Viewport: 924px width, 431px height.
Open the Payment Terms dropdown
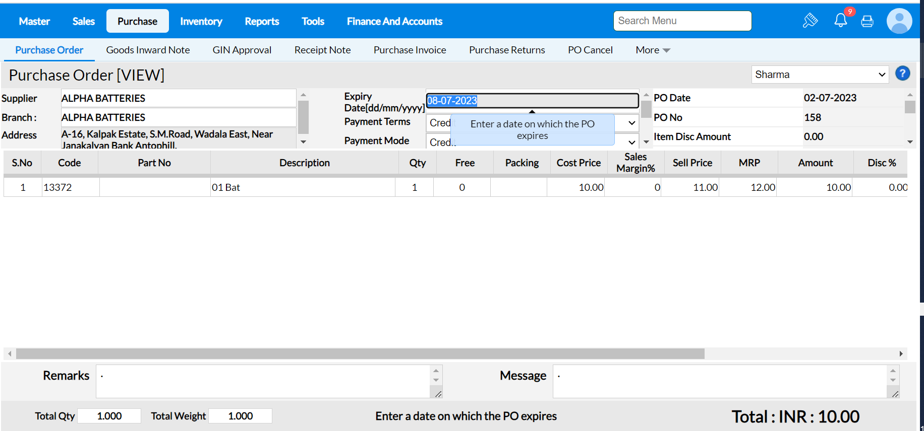[x=631, y=123]
